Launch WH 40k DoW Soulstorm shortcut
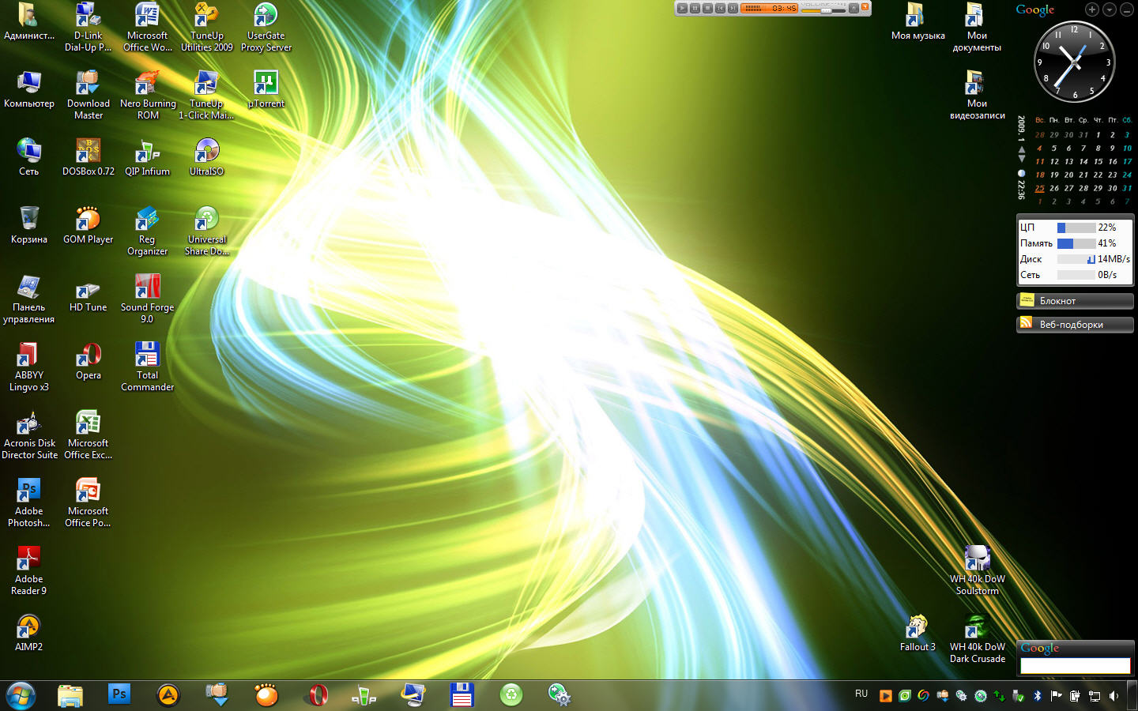The image size is (1138, 711). [x=978, y=570]
